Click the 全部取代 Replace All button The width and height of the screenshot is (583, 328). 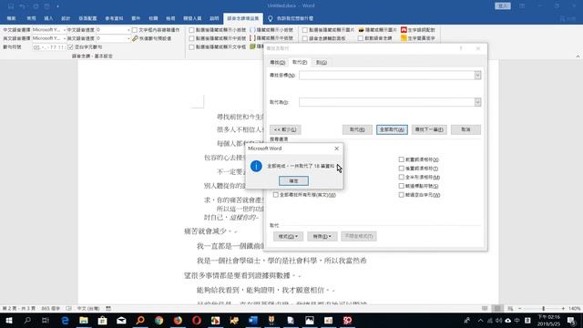click(392, 129)
